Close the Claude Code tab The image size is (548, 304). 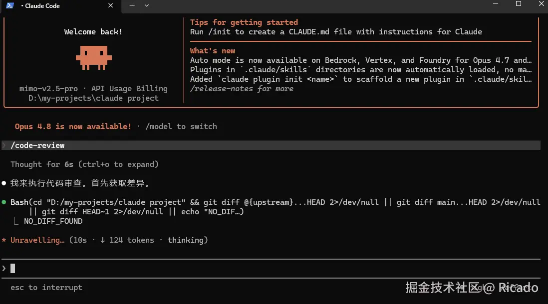(x=110, y=5)
